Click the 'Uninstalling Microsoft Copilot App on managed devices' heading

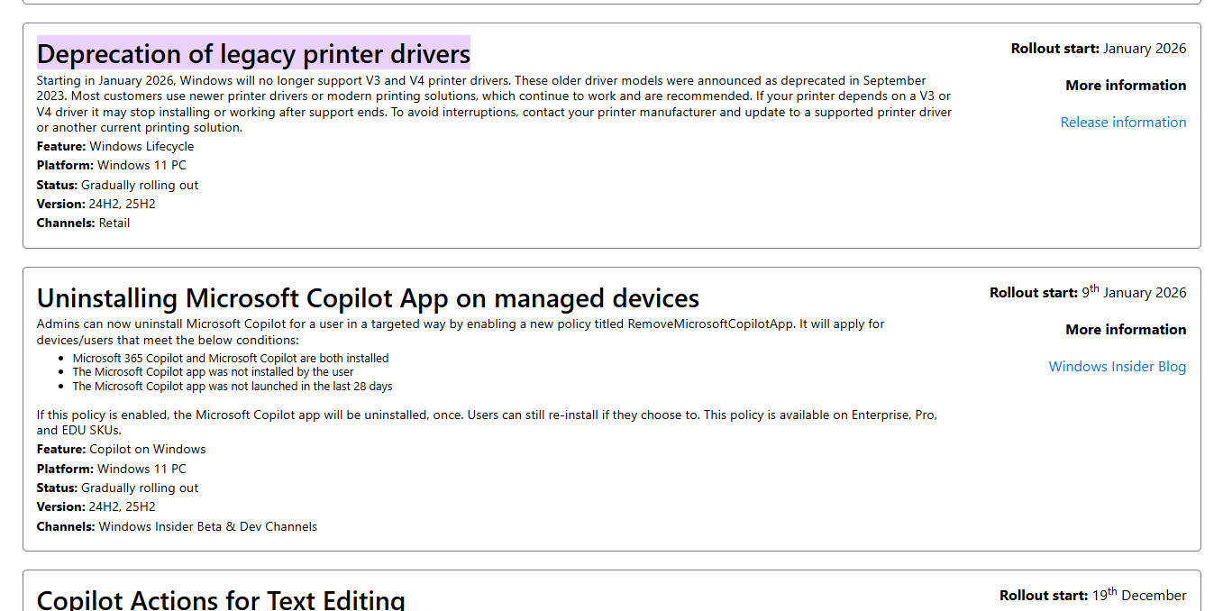coord(368,297)
